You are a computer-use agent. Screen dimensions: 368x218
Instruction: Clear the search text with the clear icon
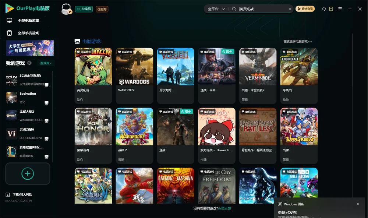[x=290, y=9]
